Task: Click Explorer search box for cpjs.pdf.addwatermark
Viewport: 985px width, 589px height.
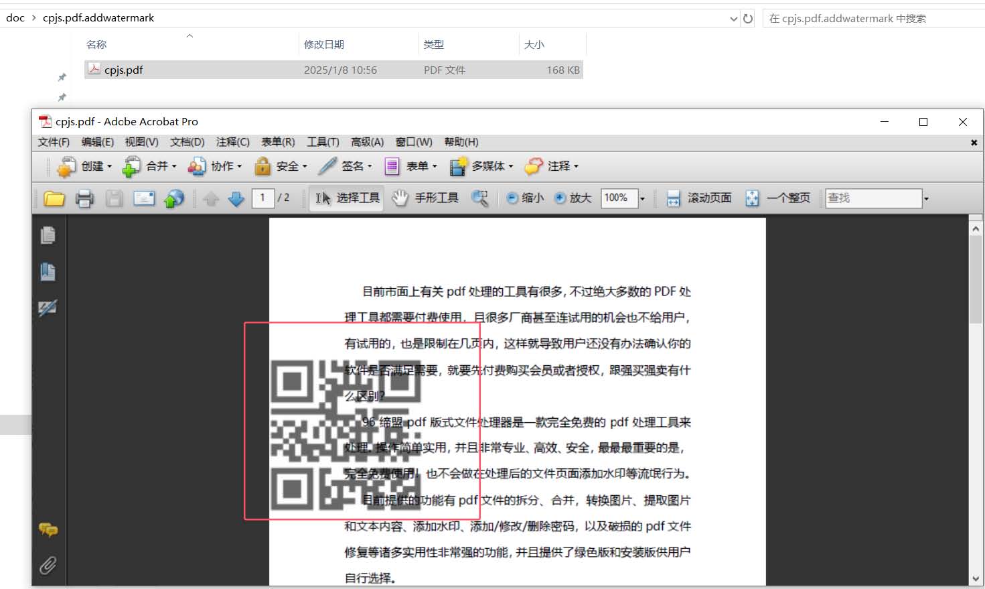Action: (x=873, y=18)
